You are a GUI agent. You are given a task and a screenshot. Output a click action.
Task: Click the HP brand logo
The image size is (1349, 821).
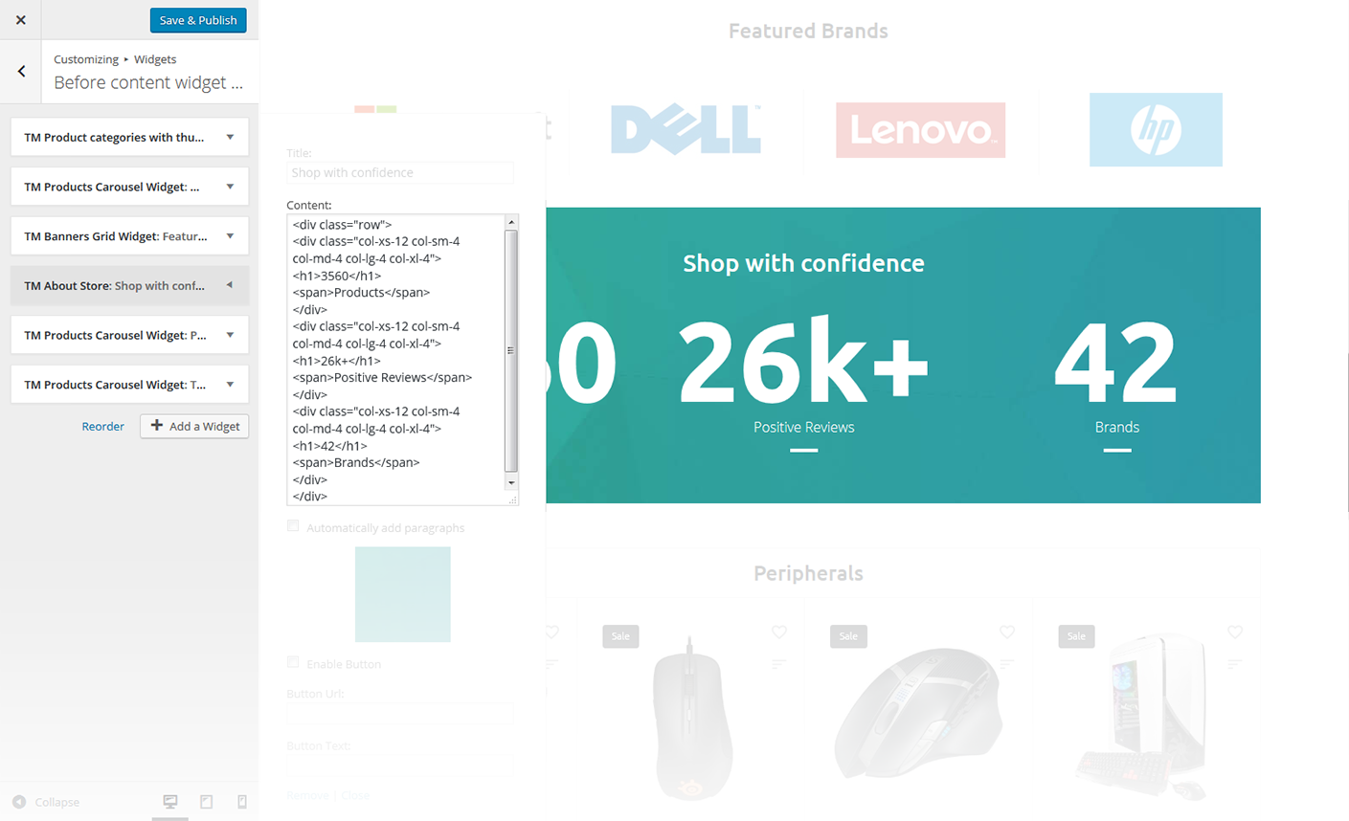tap(1156, 130)
